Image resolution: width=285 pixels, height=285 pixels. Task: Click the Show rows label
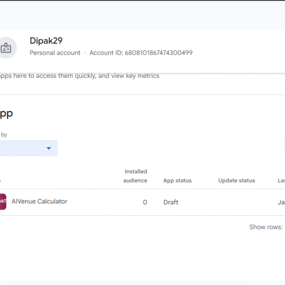pyautogui.click(x=266, y=227)
